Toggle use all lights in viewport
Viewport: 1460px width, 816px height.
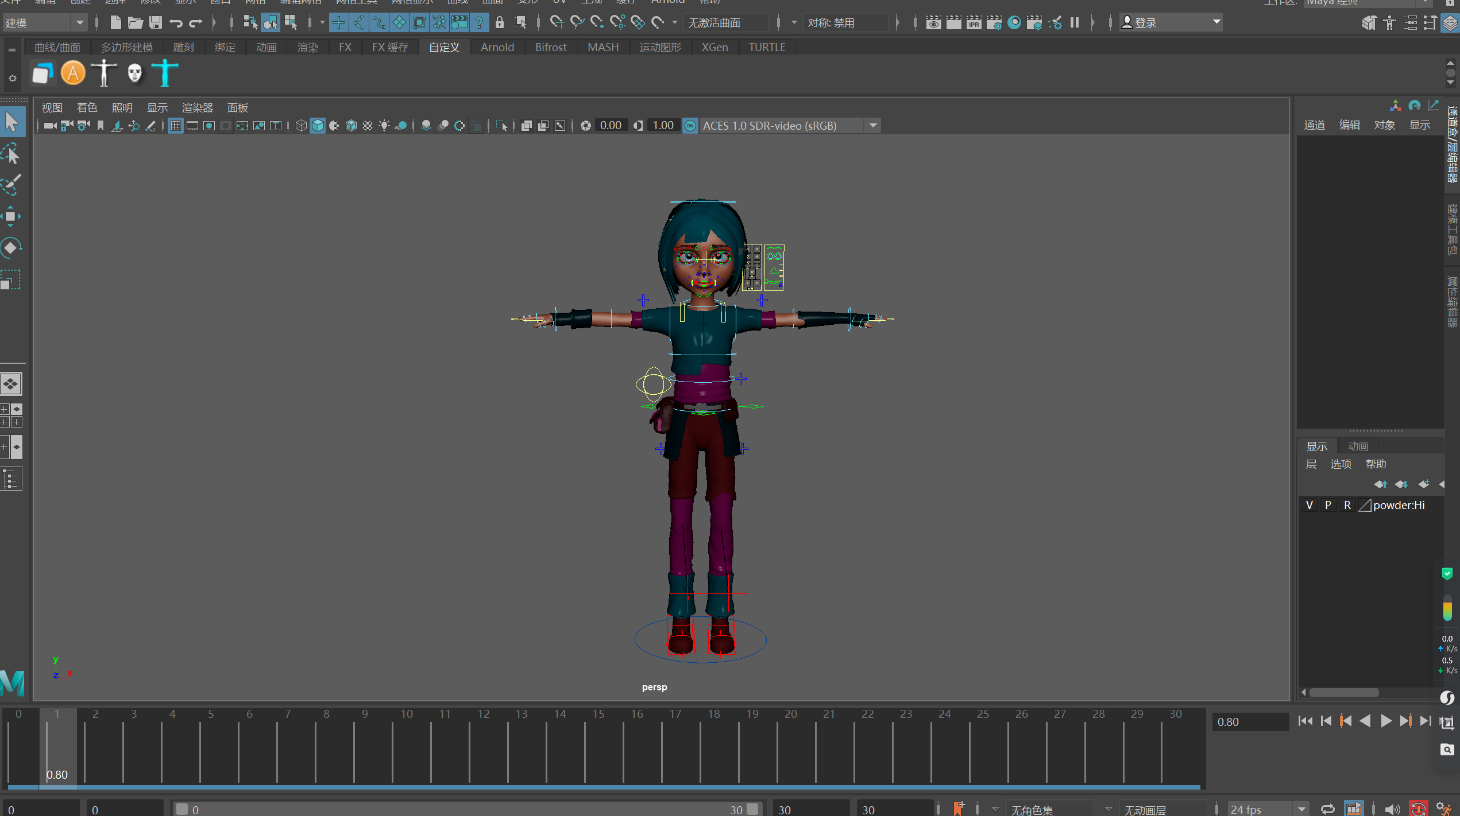[384, 126]
